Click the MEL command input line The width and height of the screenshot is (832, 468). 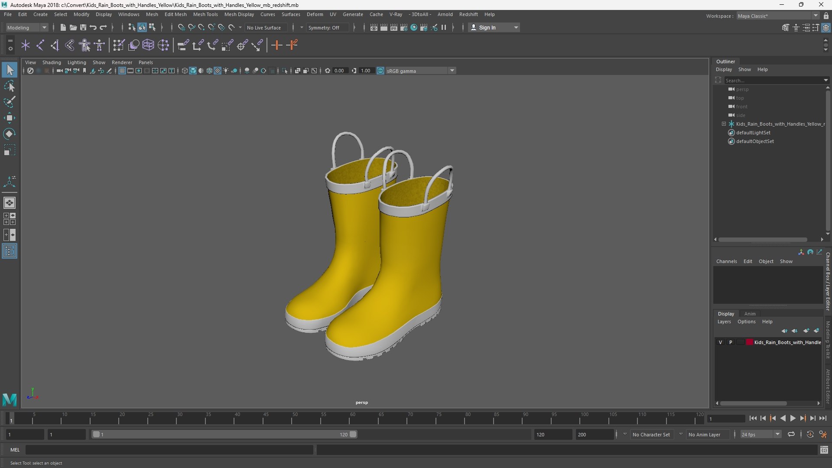coord(169,450)
